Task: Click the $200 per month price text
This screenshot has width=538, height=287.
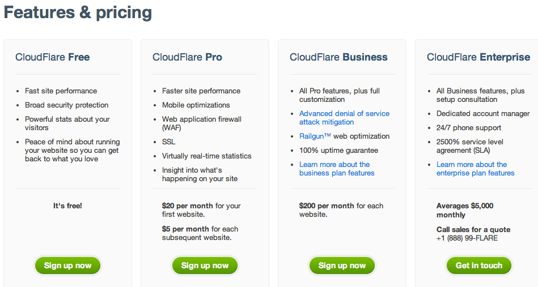Action: pyautogui.click(x=327, y=206)
